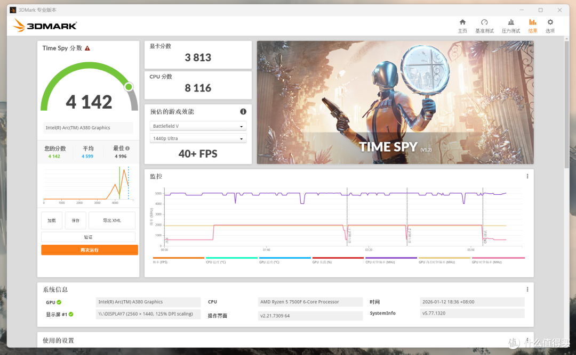Click the Intel Arc A380 label under gauge
576x355 pixels.
pyautogui.click(x=88, y=128)
